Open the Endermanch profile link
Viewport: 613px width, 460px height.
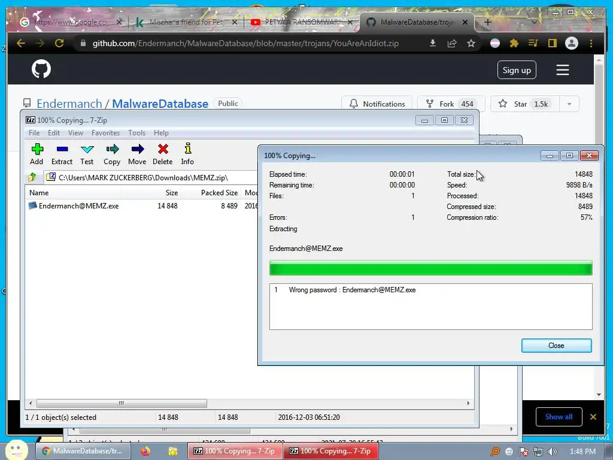[x=69, y=104]
